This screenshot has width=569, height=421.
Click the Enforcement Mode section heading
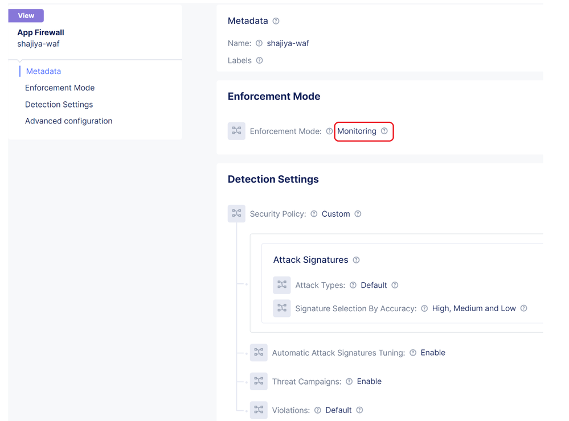[274, 97]
